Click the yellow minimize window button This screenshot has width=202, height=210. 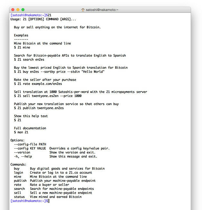coord(18,10)
